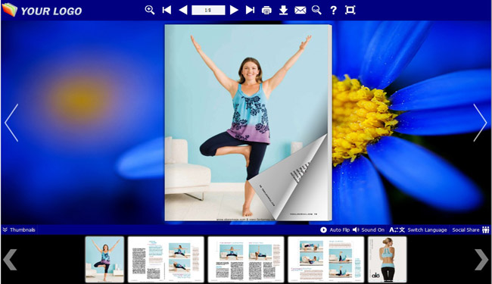The image size is (492, 284).
Task: Select the cover page thumbnail
Action: [104, 260]
